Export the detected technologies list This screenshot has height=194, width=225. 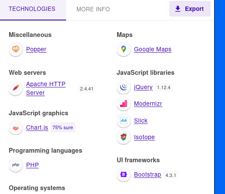(190, 9)
